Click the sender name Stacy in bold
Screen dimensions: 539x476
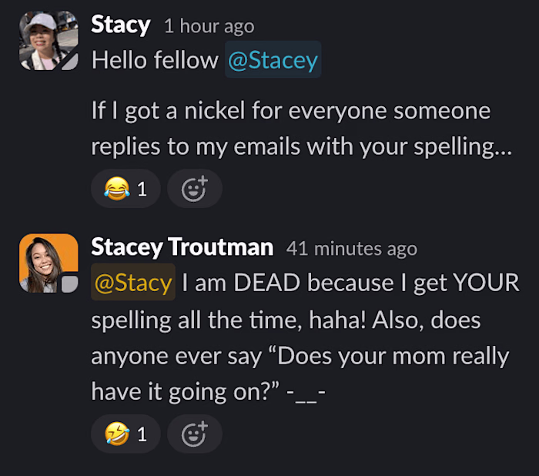click(121, 25)
